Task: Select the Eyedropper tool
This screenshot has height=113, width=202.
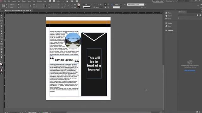Action: 1,55
